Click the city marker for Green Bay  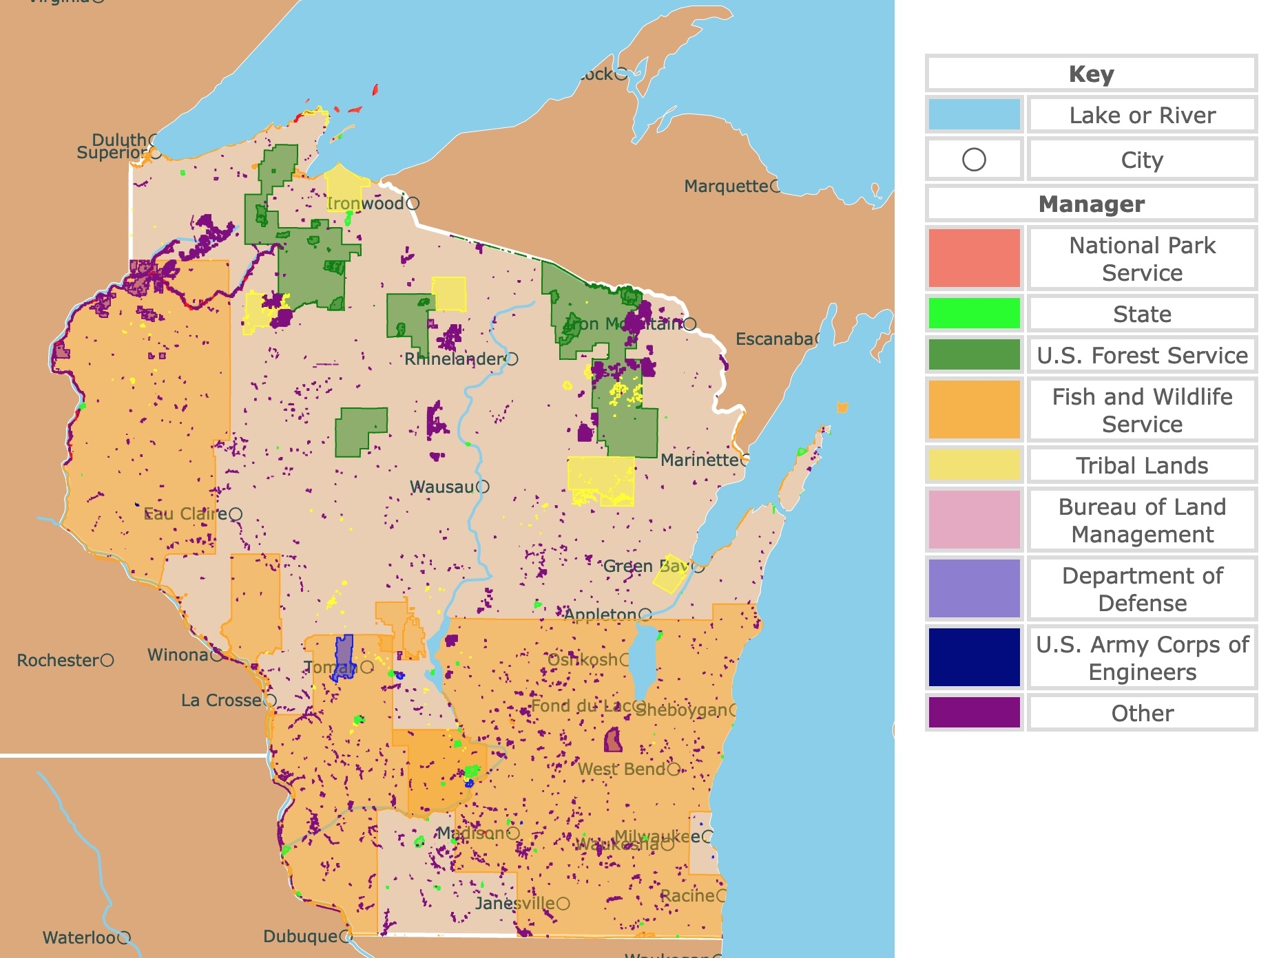pos(698,568)
